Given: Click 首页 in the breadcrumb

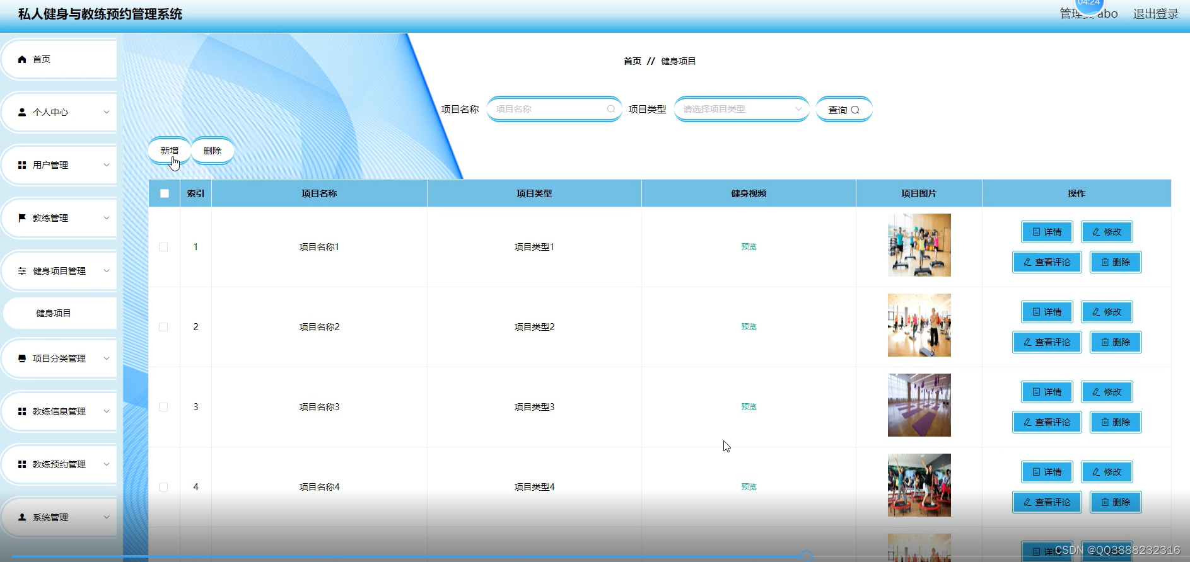Looking at the screenshot, I should [x=632, y=61].
